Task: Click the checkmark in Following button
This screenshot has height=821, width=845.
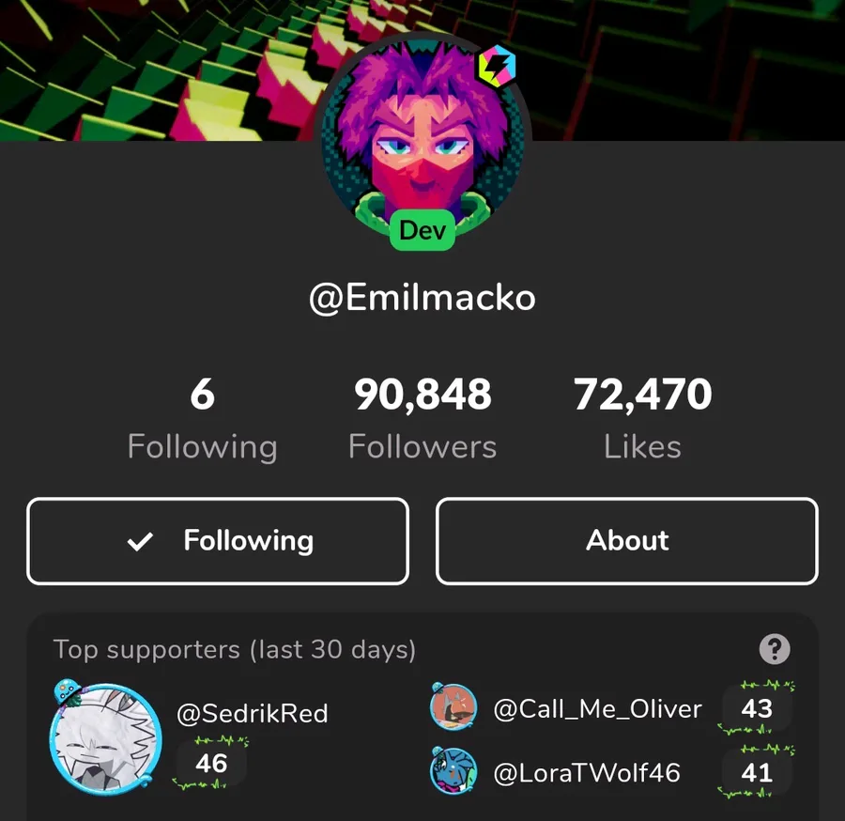Action: pos(140,541)
